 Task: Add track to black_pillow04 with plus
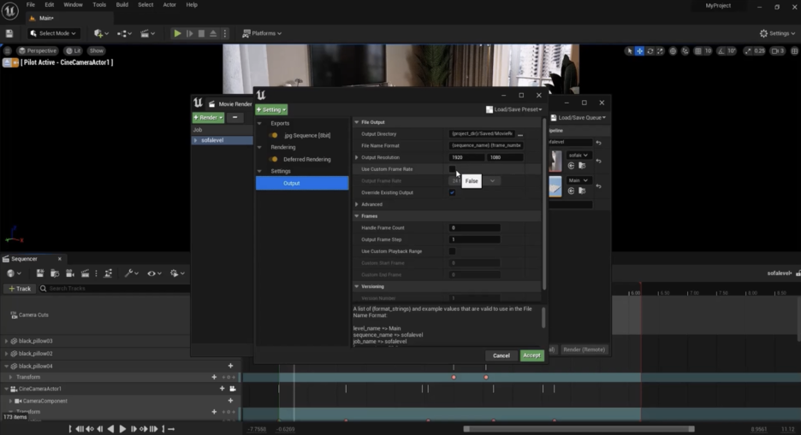point(230,366)
